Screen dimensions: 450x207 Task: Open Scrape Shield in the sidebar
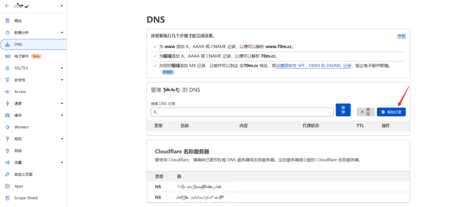pyautogui.click(x=26, y=198)
